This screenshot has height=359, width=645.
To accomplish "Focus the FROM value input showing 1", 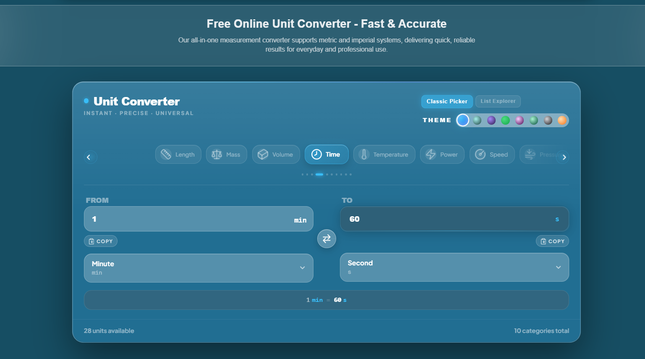I will [x=198, y=219].
